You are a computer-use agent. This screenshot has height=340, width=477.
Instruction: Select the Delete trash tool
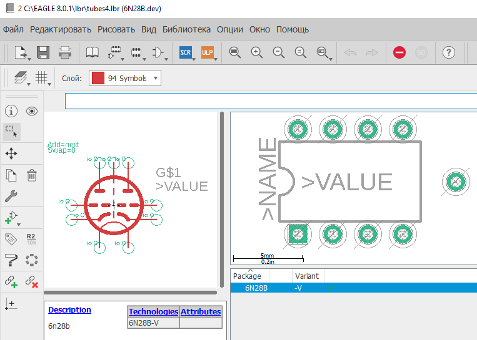coord(32,175)
